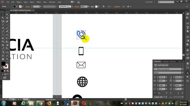Swap fill and stroke colors
The image size is (190, 106).
point(8,62)
